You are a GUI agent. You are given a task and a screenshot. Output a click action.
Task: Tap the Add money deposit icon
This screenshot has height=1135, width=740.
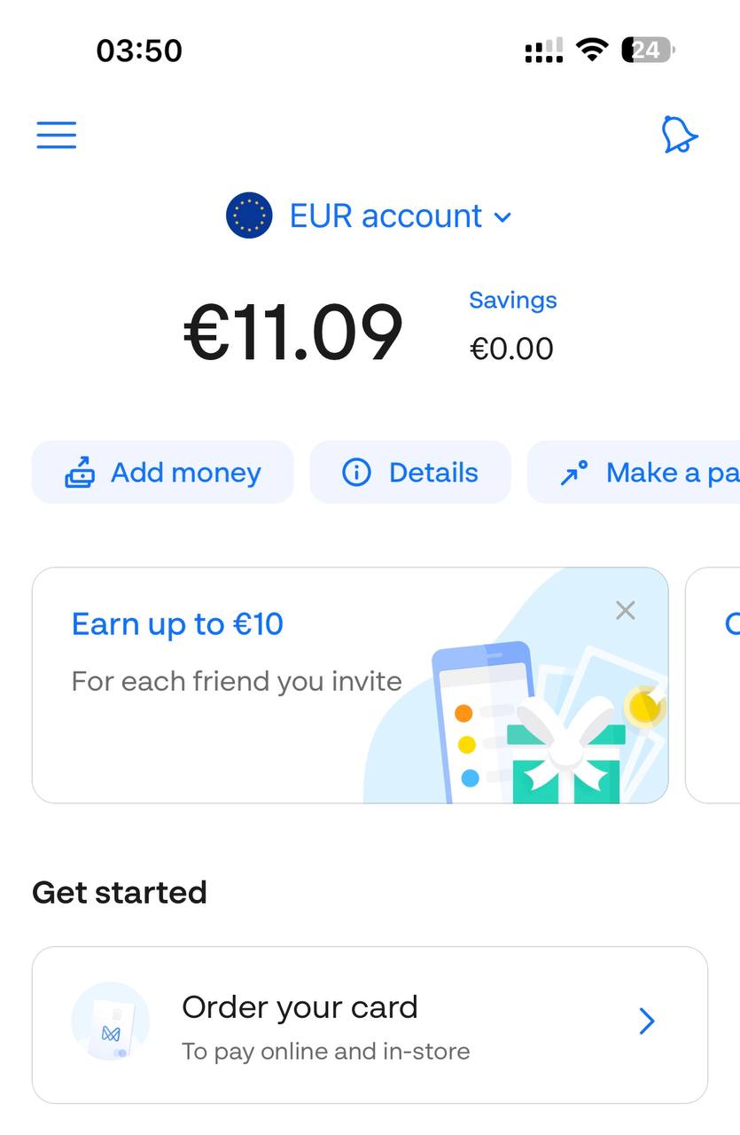click(80, 473)
